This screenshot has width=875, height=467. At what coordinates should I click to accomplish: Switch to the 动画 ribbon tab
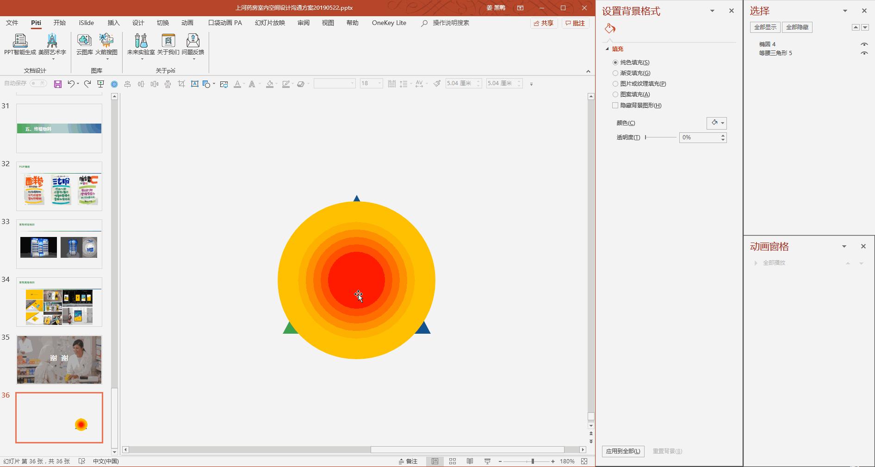[187, 23]
